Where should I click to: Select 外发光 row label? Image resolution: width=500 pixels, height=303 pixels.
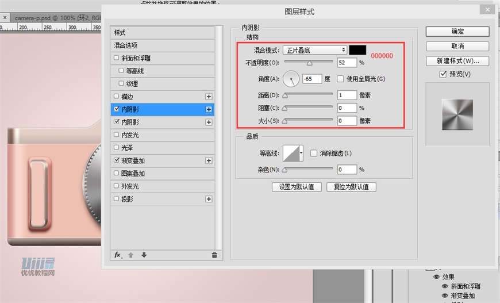pyautogui.click(x=130, y=186)
